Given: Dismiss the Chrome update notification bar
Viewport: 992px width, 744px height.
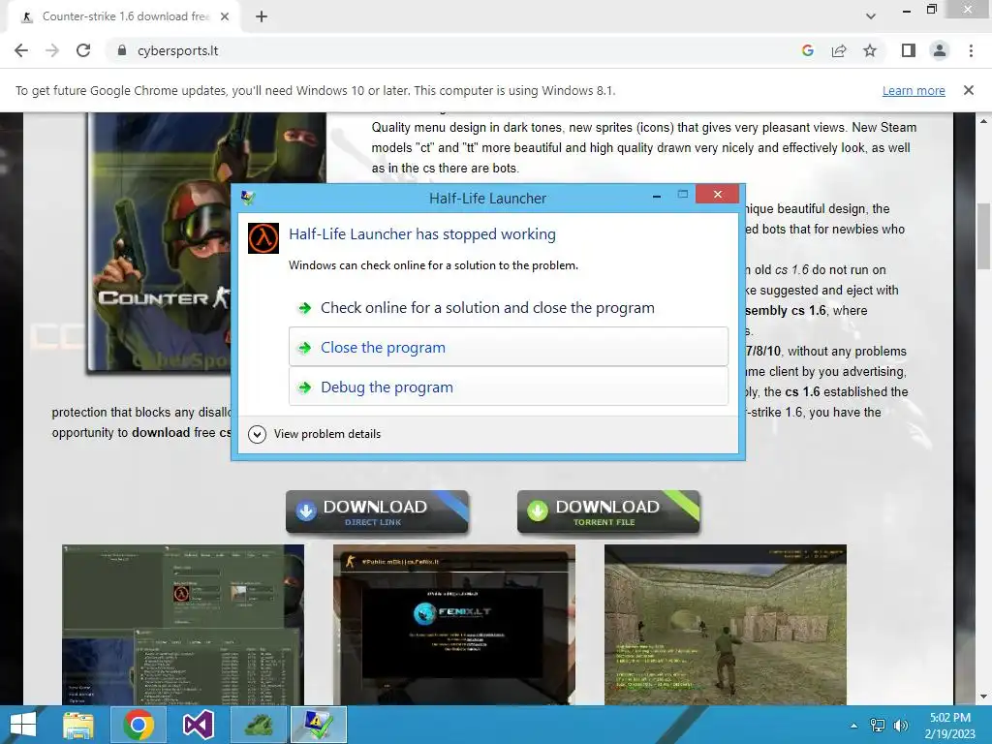Looking at the screenshot, I should coord(968,90).
